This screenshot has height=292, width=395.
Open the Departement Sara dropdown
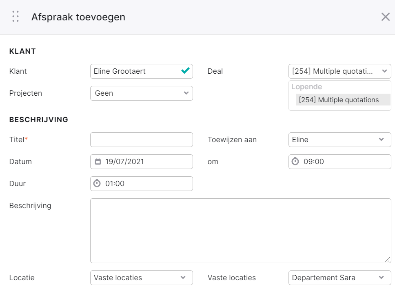pyautogui.click(x=340, y=278)
